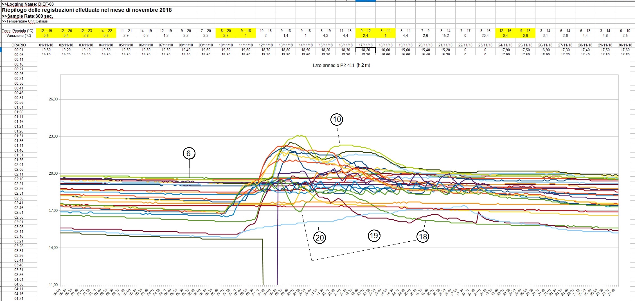Select the ORARIO header cell
The height and width of the screenshot is (301, 635).
point(19,45)
